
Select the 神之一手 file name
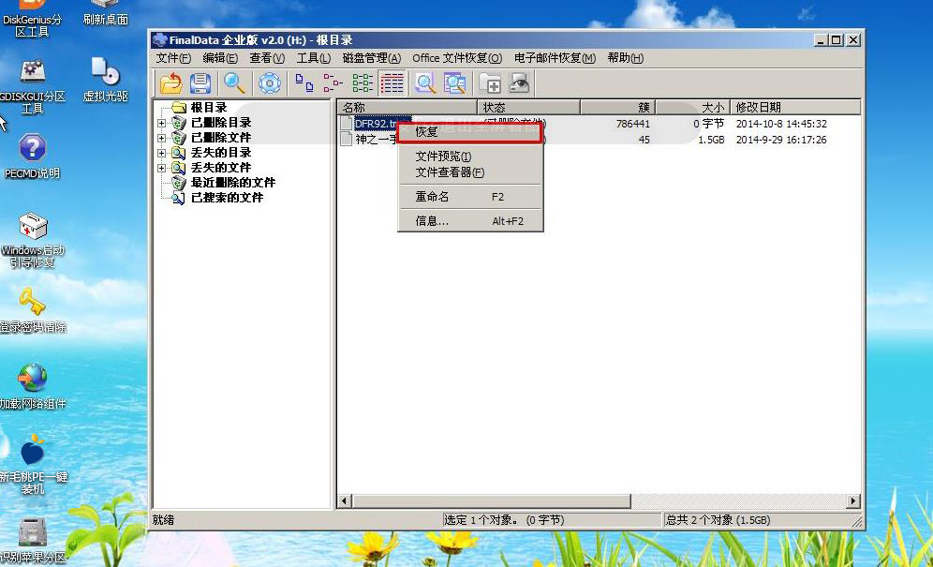coord(376,140)
